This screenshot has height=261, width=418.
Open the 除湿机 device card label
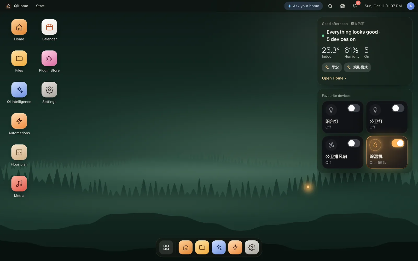(376, 157)
